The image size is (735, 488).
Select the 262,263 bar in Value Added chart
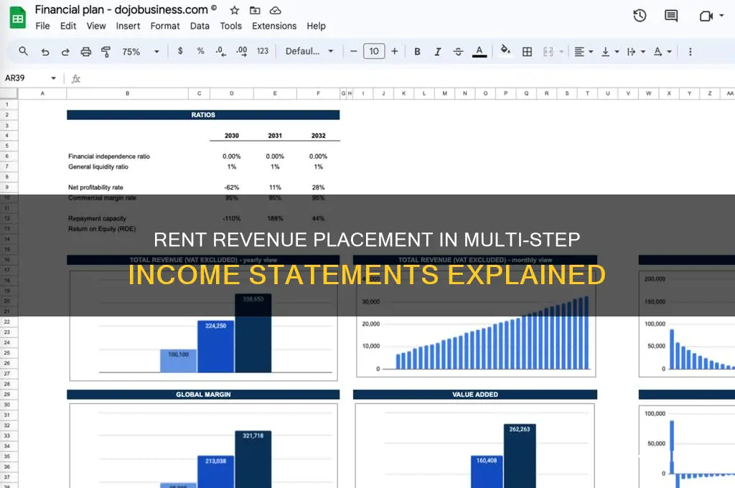[520, 456]
